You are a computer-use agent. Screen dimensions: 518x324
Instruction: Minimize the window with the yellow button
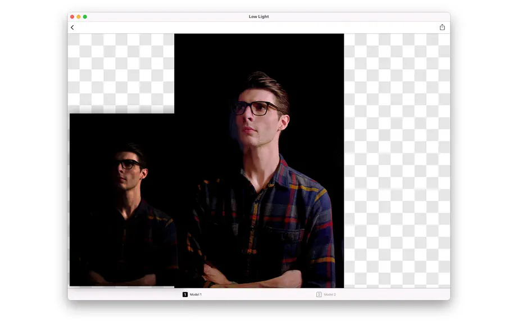click(78, 16)
